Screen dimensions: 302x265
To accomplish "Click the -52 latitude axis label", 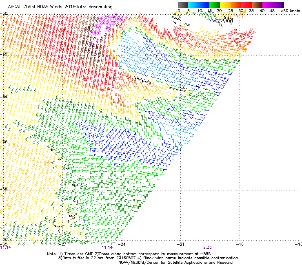I will pyautogui.click(x=4, y=54).
